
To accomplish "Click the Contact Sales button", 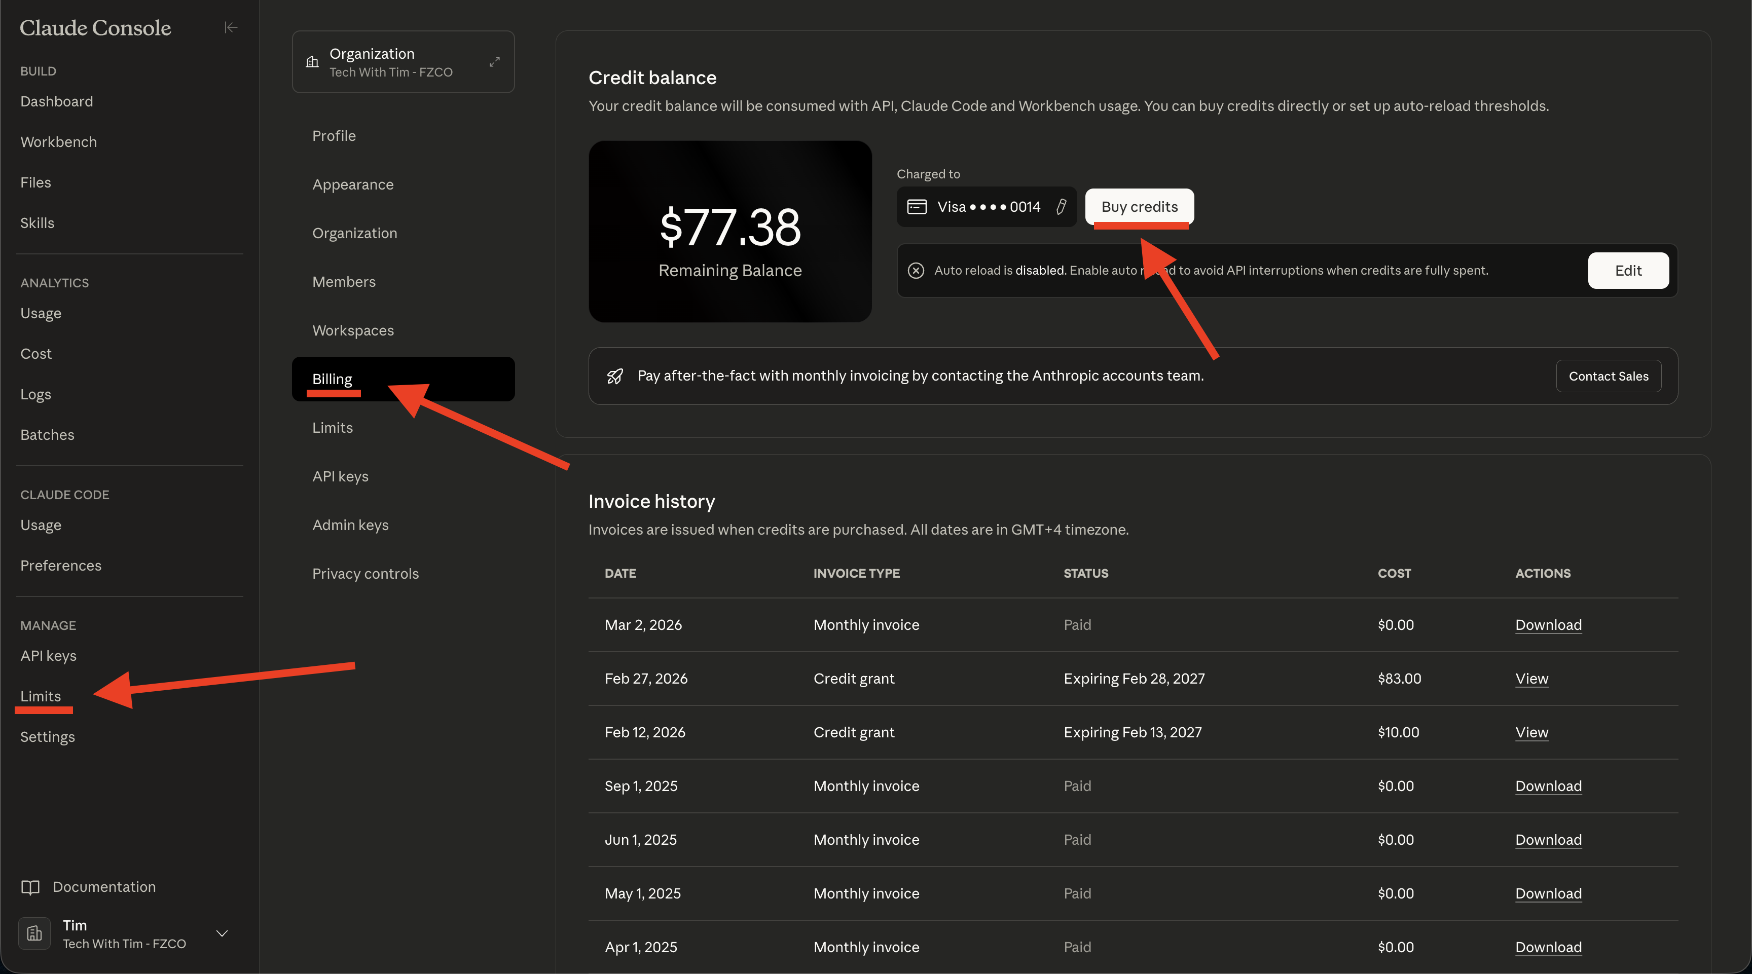I will pyautogui.click(x=1608, y=376).
